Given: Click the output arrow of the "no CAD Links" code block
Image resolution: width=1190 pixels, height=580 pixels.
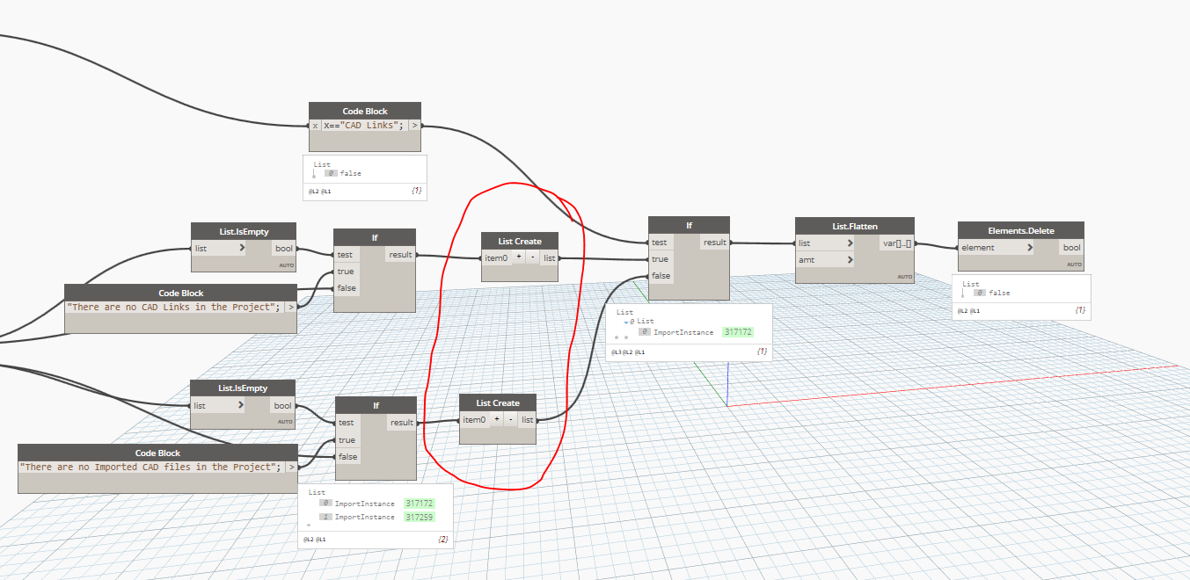Looking at the screenshot, I should tap(290, 307).
